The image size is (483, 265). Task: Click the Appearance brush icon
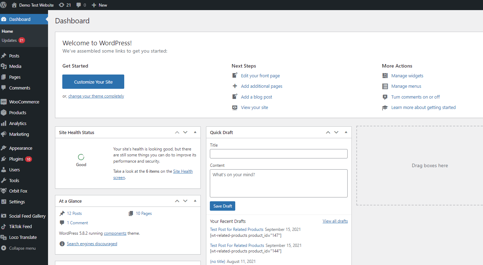click(x=4, y=148)
